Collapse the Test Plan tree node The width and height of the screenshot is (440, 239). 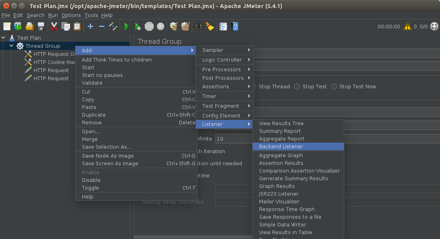(4, 38)
